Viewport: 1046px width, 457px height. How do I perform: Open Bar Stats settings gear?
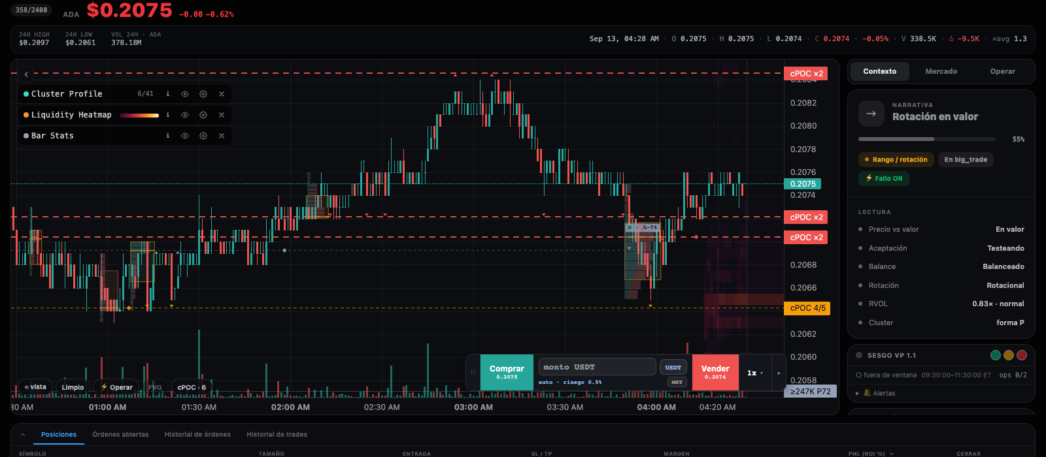203,136
